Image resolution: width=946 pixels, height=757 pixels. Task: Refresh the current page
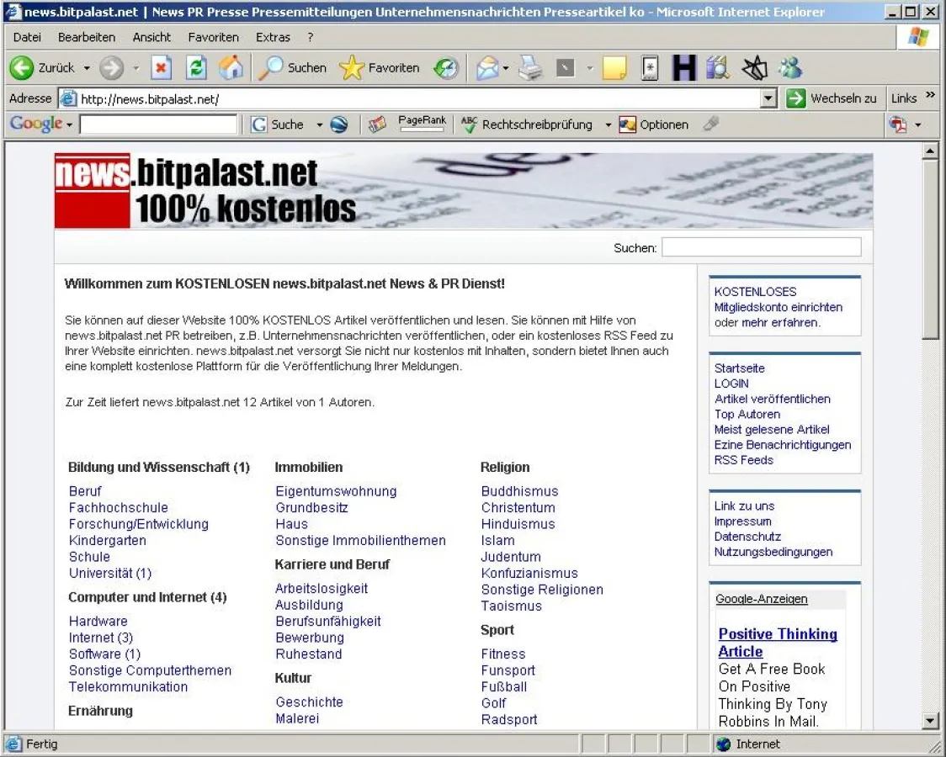[x=195, y=68]
